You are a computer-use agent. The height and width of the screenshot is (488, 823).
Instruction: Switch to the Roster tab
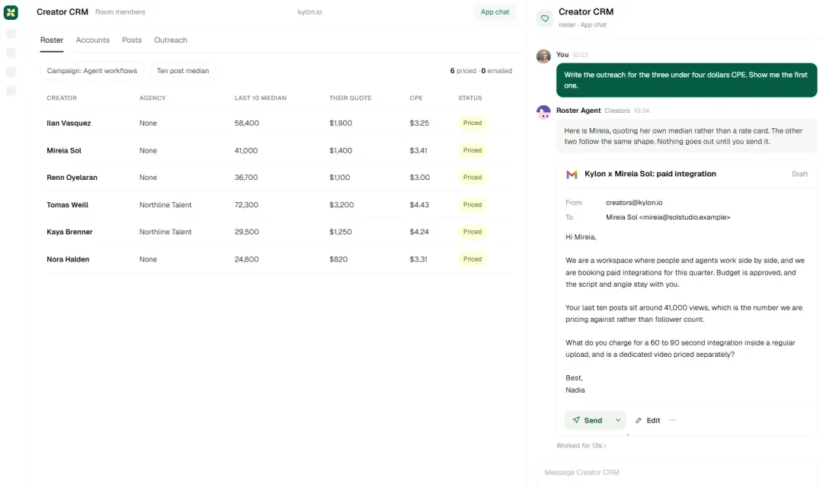pyautogui.click(x=52, y=40)
